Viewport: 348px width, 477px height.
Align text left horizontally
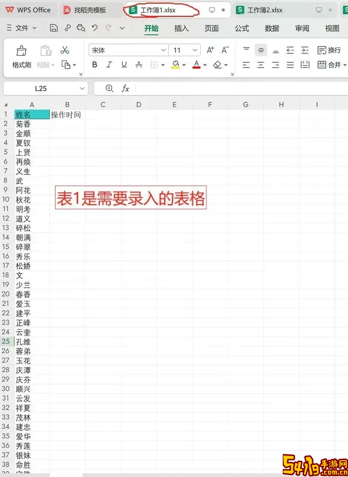pos(246,65)
